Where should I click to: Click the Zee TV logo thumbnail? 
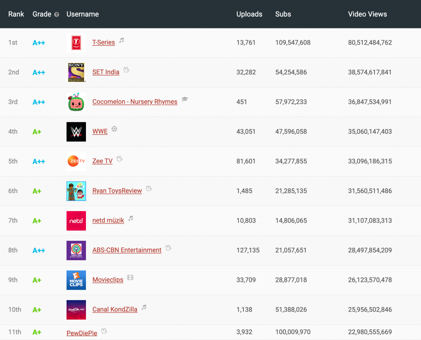[x=76, y=161]
